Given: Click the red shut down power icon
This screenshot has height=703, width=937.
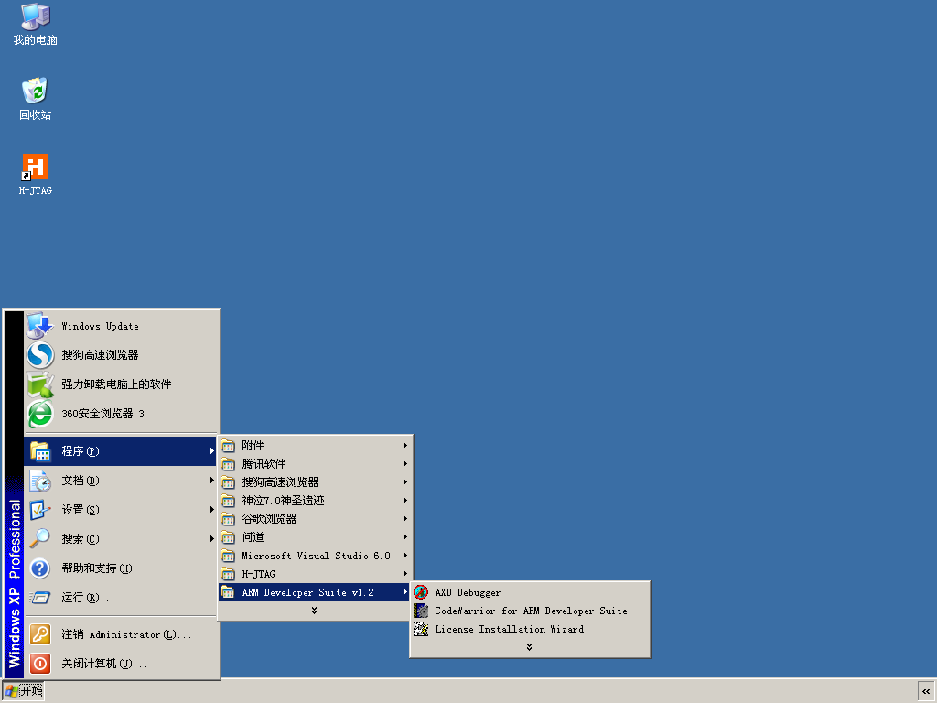Looking at the screenshot, I should [x=40, y=664].
